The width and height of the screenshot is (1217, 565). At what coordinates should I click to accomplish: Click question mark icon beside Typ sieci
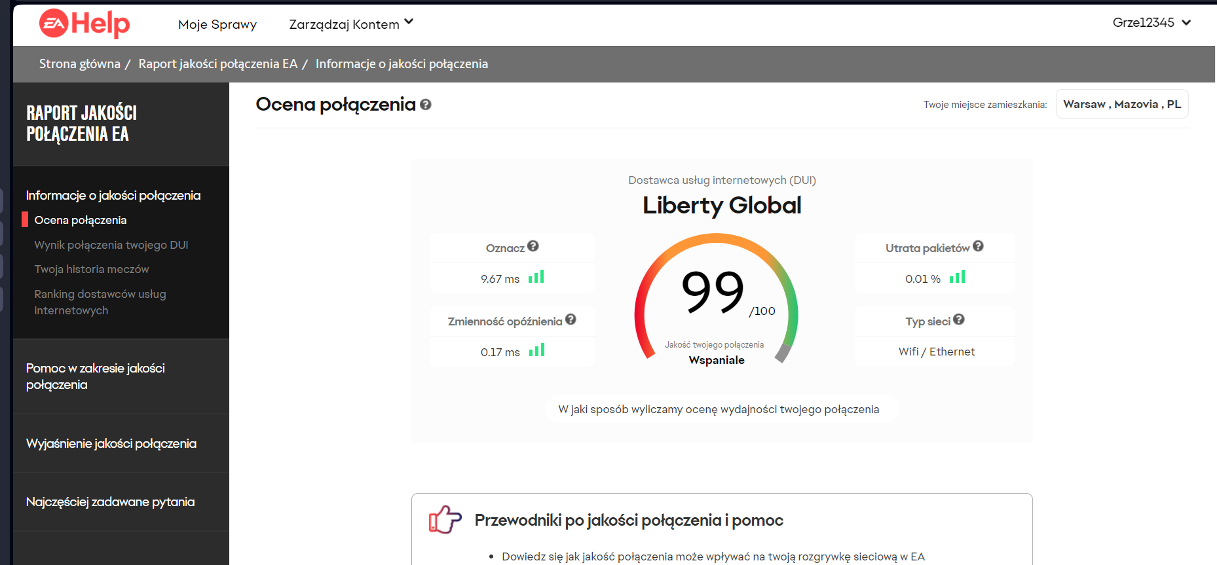tap(959, 319)
